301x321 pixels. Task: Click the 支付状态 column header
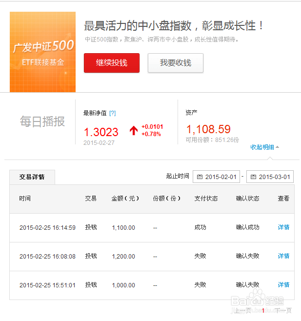point(206,199)
